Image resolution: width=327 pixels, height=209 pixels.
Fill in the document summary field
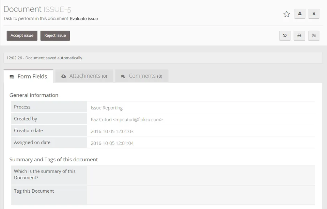coord(201,175)
